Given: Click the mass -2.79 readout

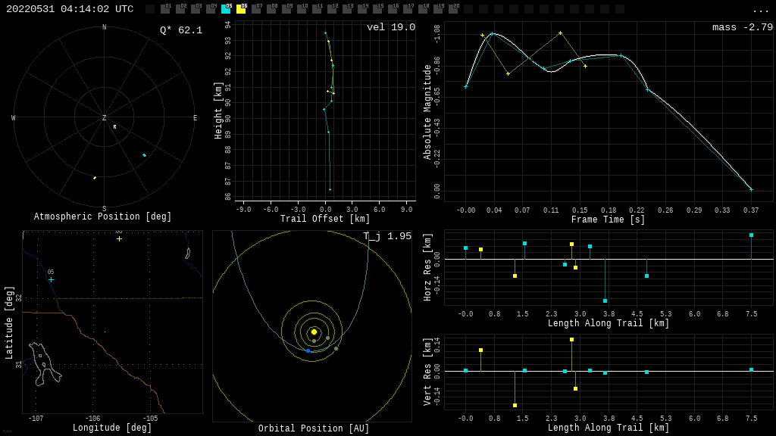Looking at the screenshot, I should [742, 27].
